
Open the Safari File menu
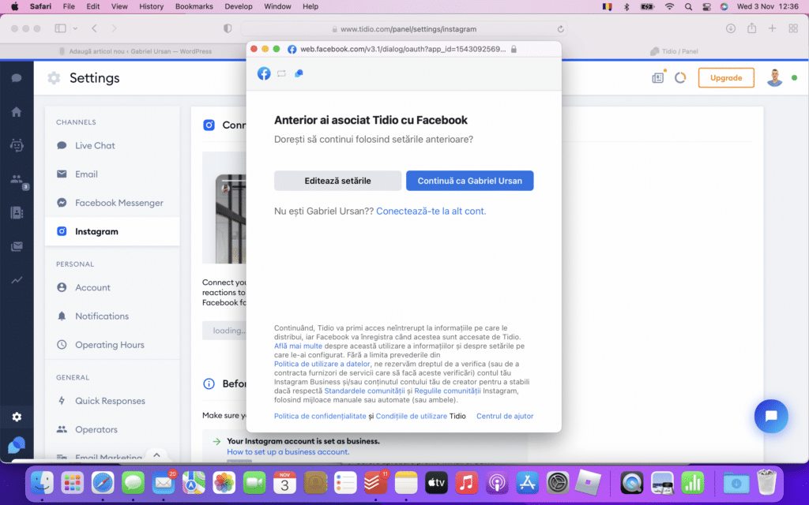pos(69,6)
